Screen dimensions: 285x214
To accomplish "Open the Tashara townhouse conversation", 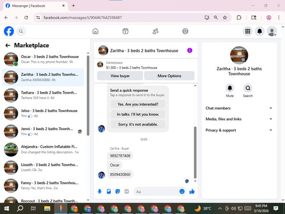I will (x=43, y=95).
